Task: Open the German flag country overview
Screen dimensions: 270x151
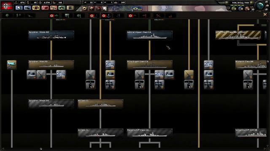Action: 7,6
